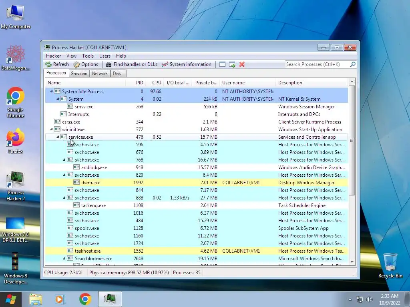Click Process Hacker taskbar button
The image size is (410, 307).
110,299
